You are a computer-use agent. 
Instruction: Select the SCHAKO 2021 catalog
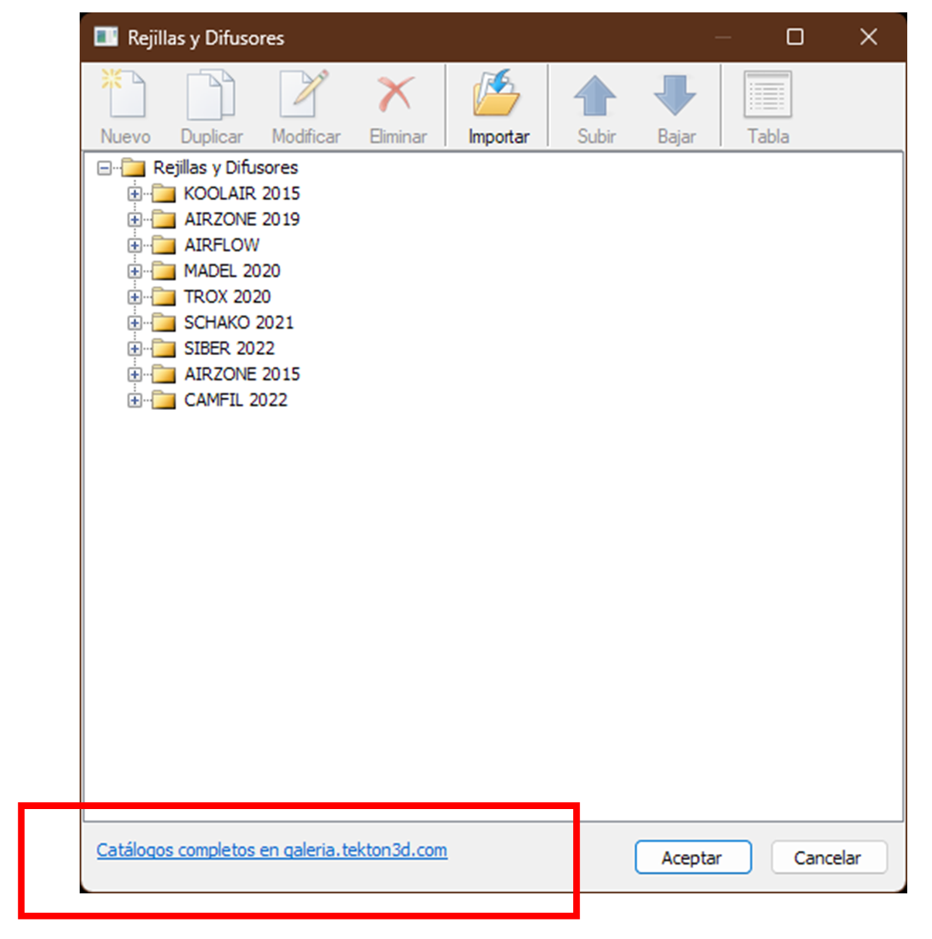pyautogui.click(x=238, y=323)
